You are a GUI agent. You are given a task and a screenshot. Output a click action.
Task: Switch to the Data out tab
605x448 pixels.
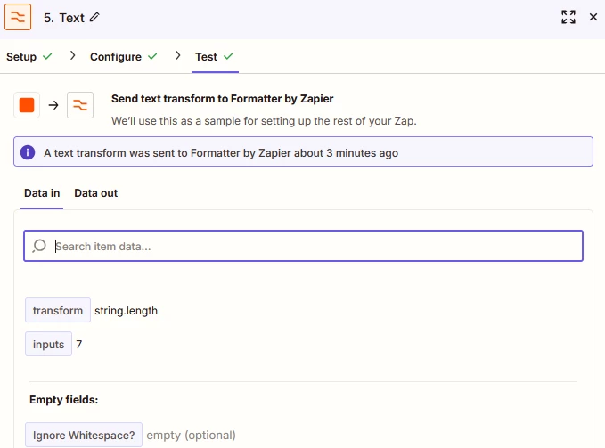[95, 193]
